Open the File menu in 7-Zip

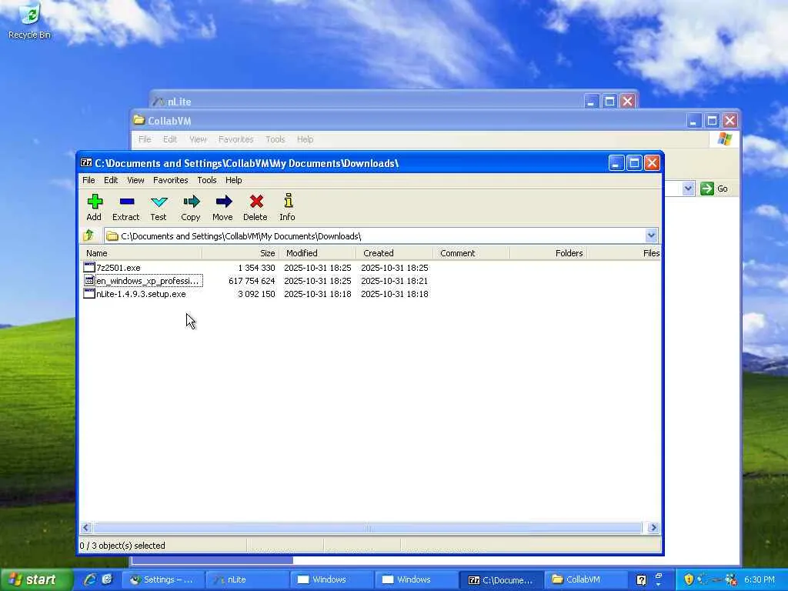pyautogui.click(x=88, y=180)
